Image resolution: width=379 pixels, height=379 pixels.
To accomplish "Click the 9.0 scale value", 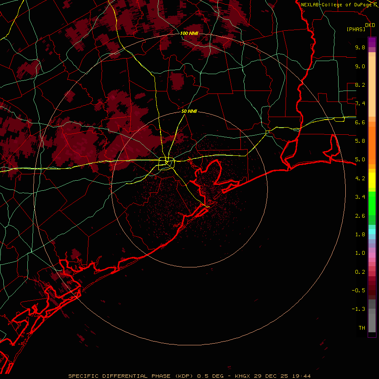I will click(x=360, y=66).
